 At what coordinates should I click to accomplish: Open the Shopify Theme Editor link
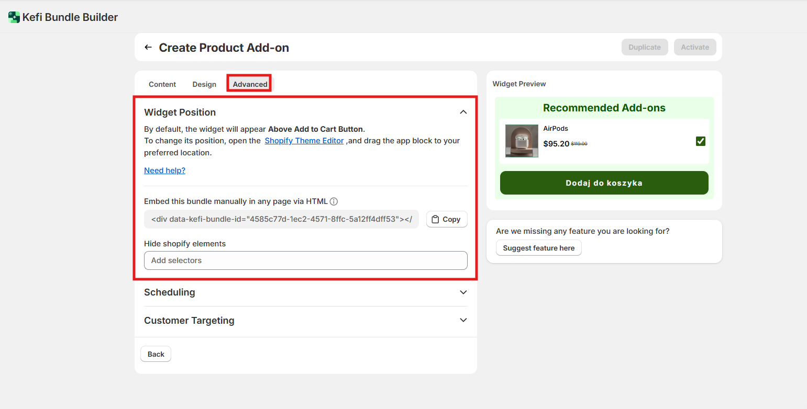click(x=304, y=141)
